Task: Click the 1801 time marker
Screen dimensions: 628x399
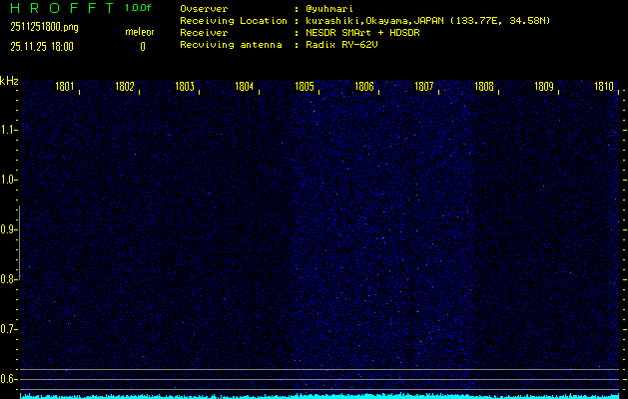Action: click(64, 87)
